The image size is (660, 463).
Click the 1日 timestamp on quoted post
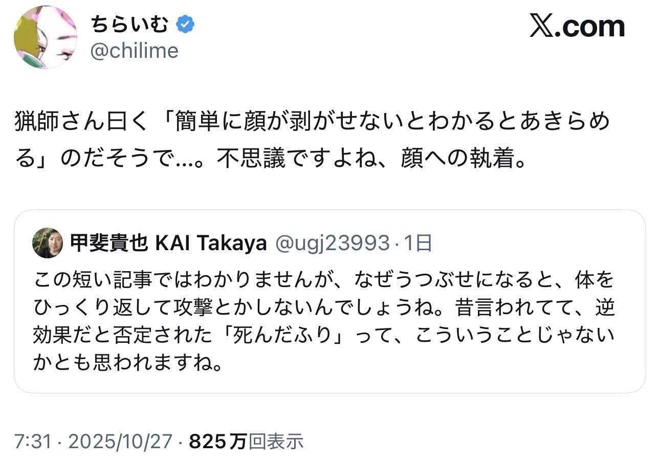(x=418, y=244)
